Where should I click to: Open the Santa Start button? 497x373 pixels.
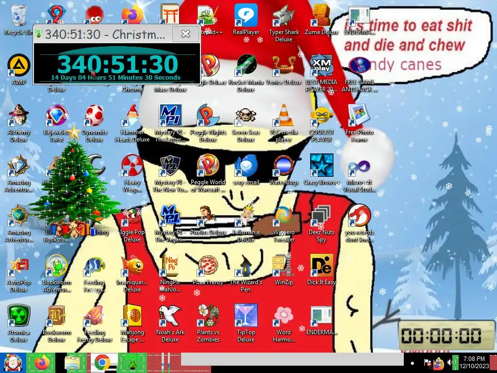click(x=13, y=362)
